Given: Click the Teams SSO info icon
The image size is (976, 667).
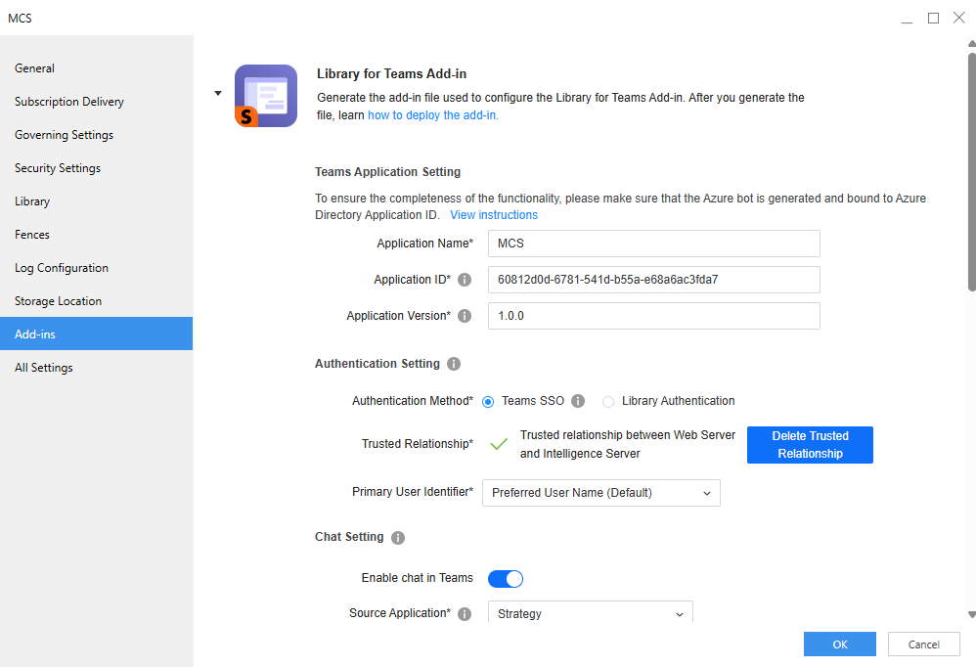Looking at the screenshot, I should [x=578, y=401].
